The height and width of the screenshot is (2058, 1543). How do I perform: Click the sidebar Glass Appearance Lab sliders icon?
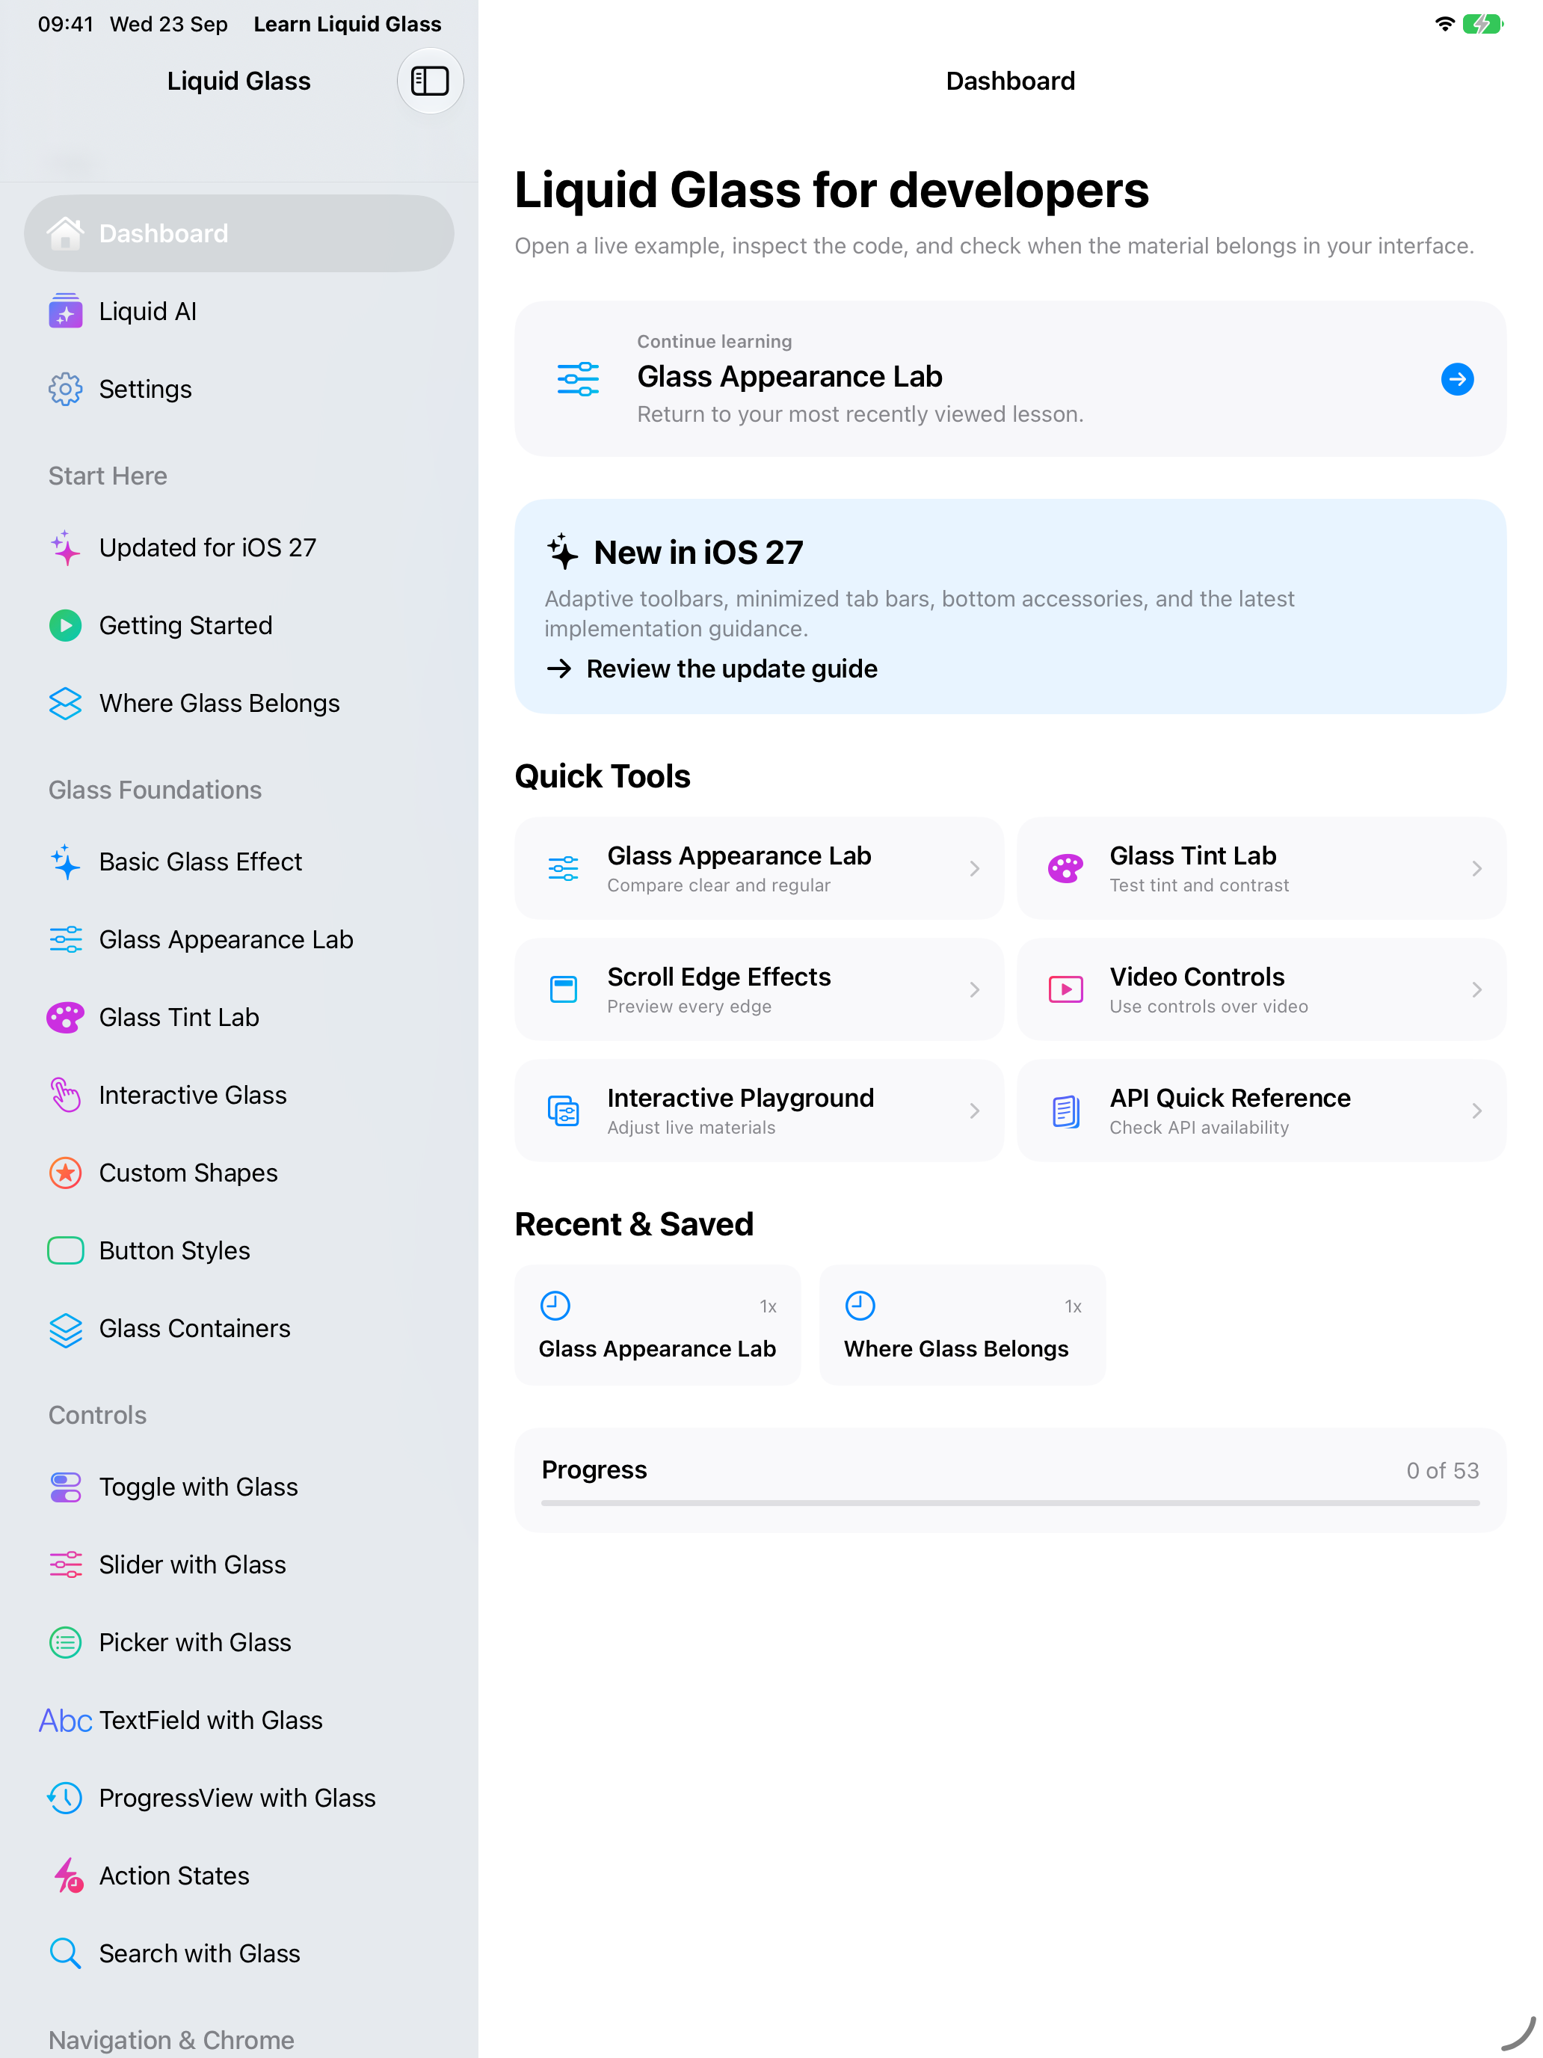click(65, 940)
